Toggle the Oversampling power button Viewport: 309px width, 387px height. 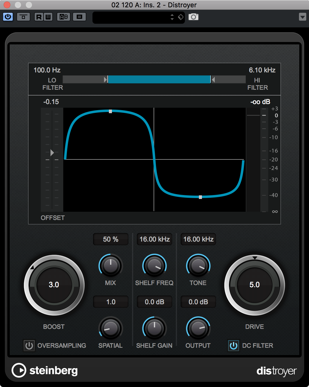pos(29,346)
